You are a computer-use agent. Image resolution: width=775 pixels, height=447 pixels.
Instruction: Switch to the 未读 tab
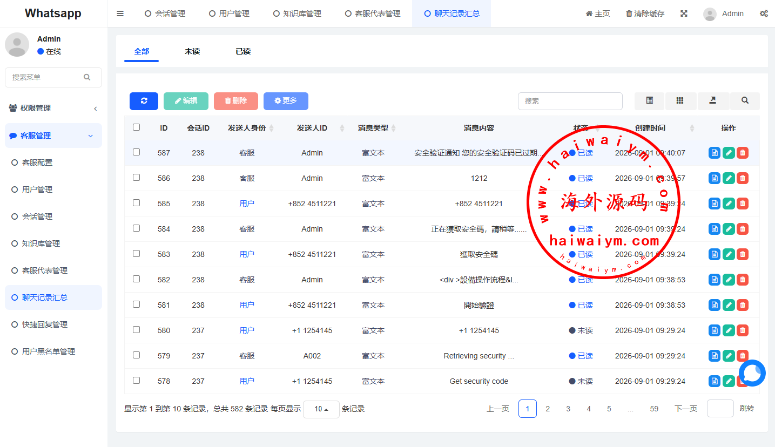192,51
